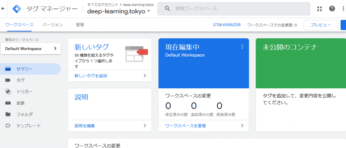Click the 未公開のコンテナ heading
Image resolution: width=346 pixels, height=148 pixels.
[290, 47]
